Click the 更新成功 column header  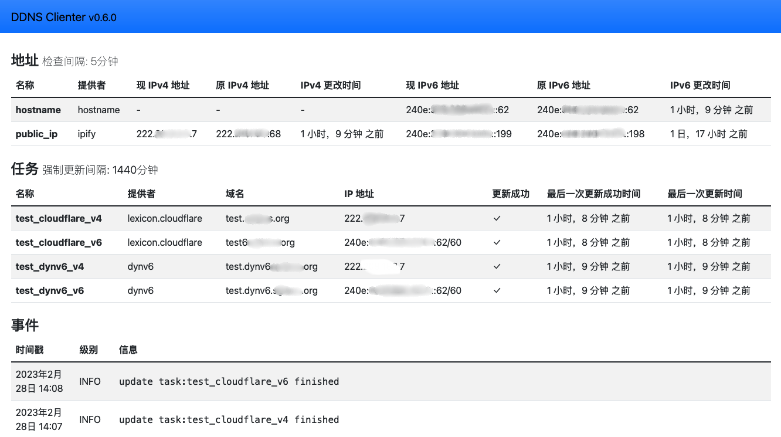pos(511,194)
